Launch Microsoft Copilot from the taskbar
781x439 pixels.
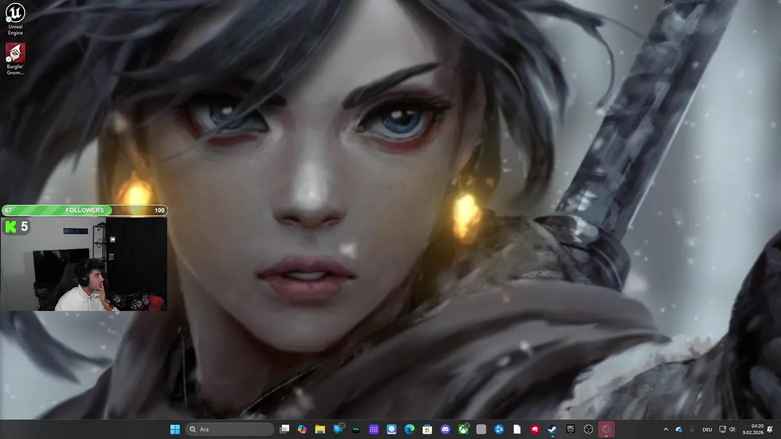(x=302, y=429)
